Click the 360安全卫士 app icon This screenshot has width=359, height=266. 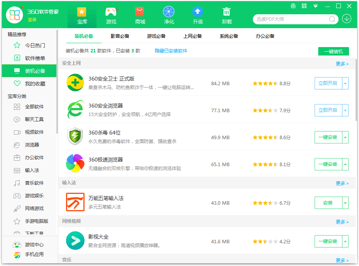pyautogui.click(x=75, y=82)
